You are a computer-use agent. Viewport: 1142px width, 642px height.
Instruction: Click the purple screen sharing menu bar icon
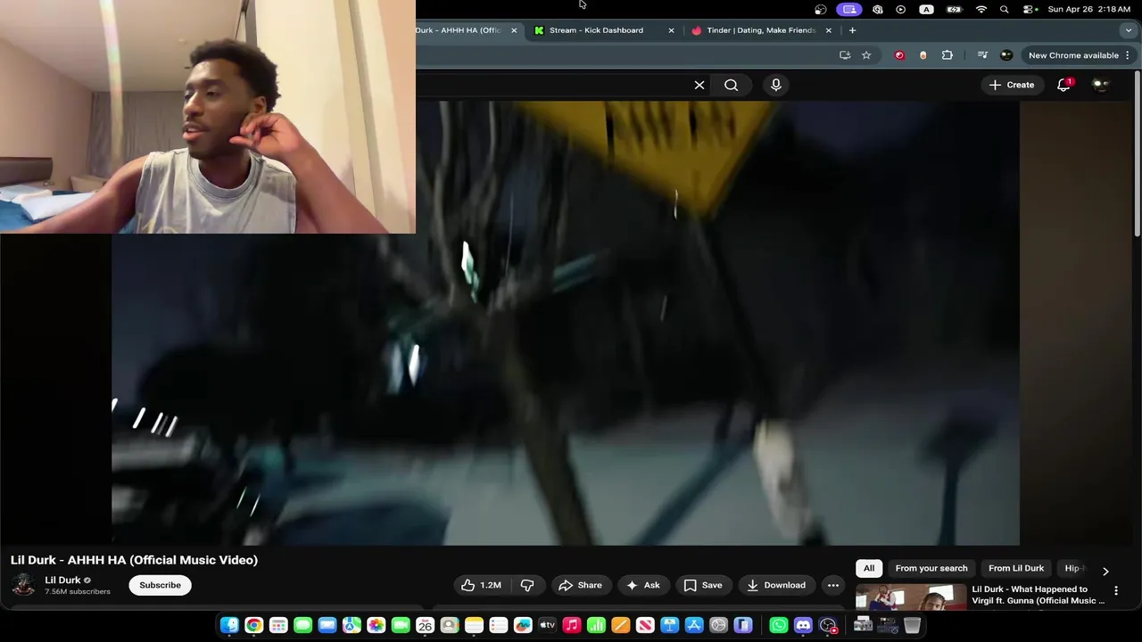click(x=849, y=9)
